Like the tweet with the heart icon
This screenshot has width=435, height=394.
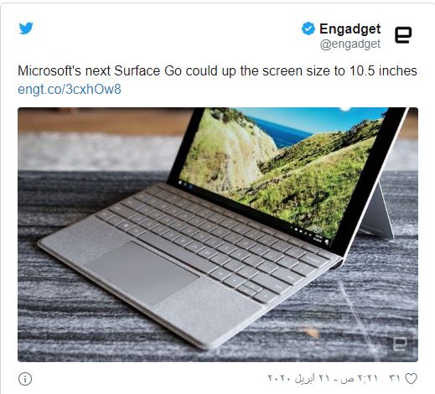click(411, 379)
